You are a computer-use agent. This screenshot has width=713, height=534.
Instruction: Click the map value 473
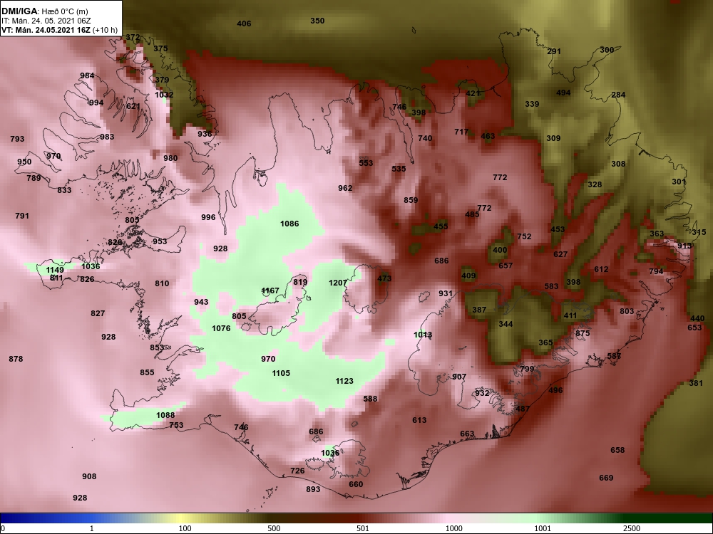click(x=384, y=279)
